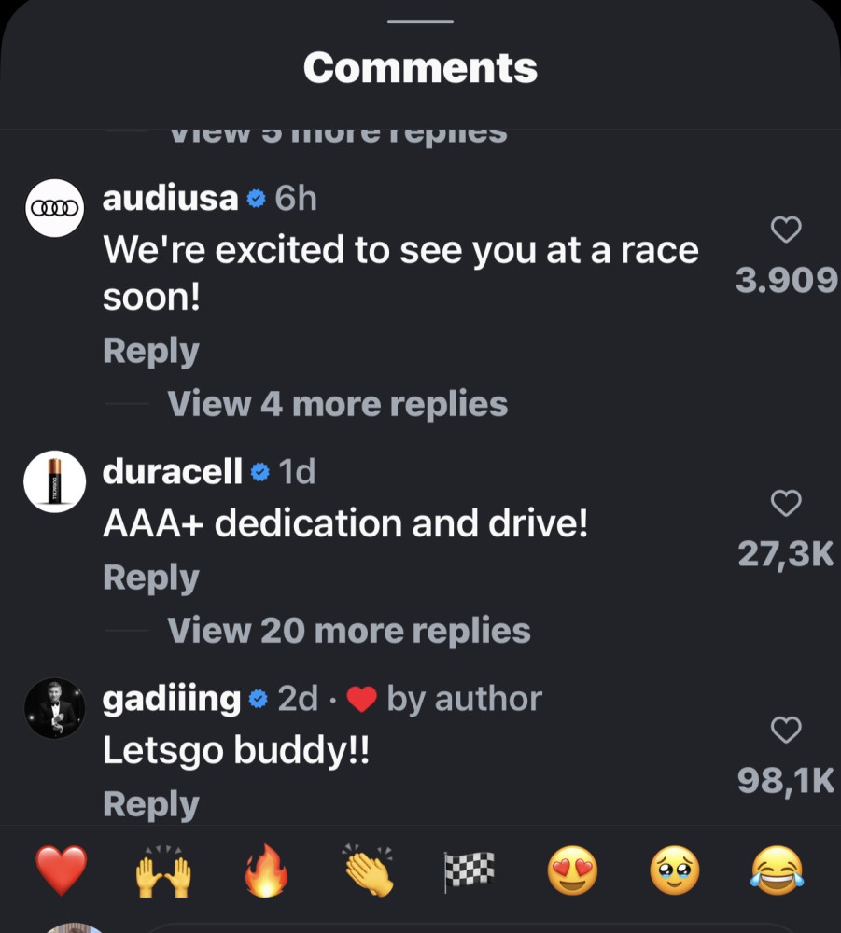Reply to gadiiing's Letsgo buddy comment
Screen dimensions: 841x933
pyautogui.click(x=150, y=804)
